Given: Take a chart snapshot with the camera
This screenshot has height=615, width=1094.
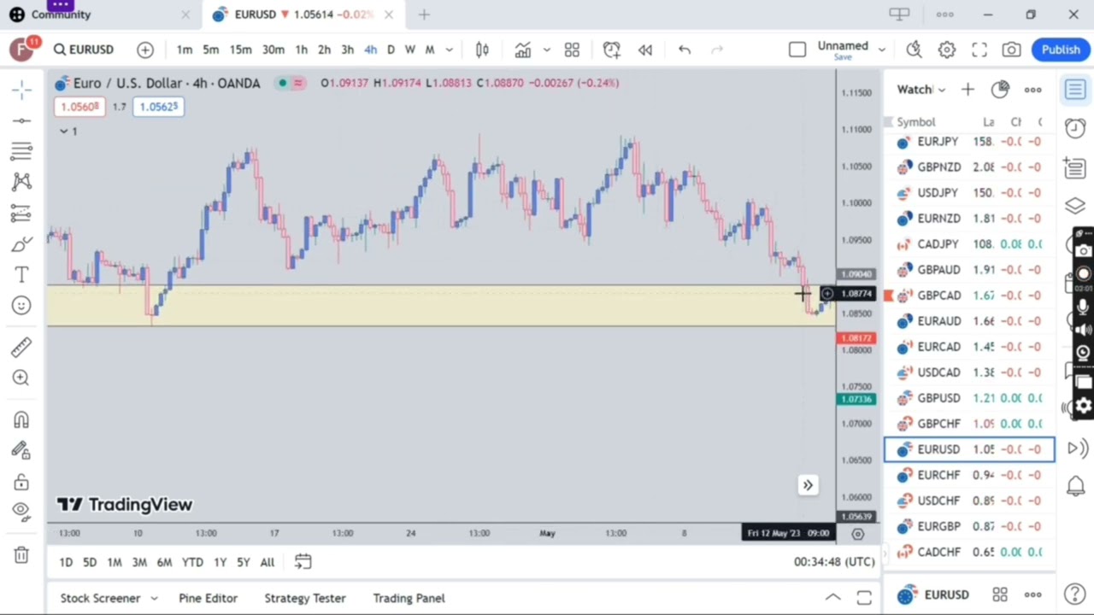Looking at the screenshot, I should tap(1011, 50).
